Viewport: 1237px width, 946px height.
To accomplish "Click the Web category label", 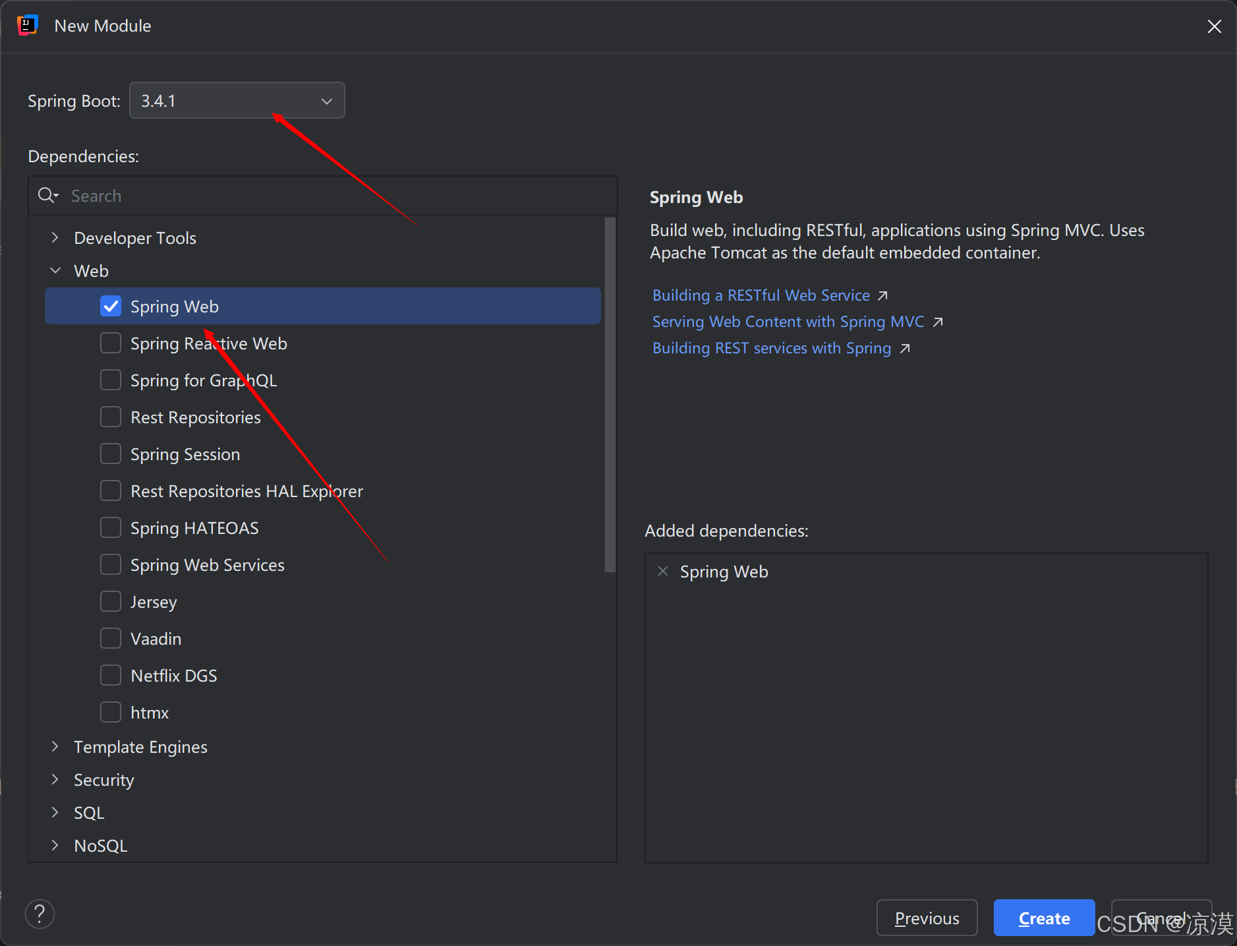I will point(91,271).
